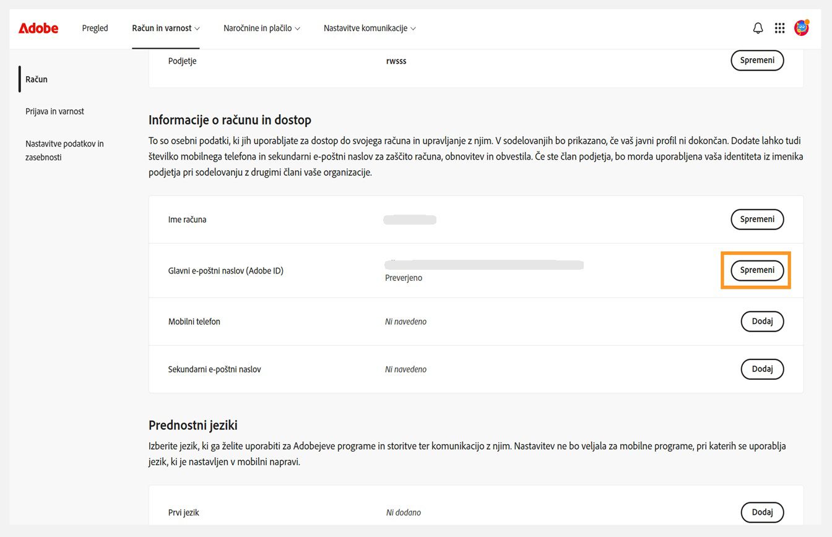Click Spremeni next to Ime računa
The width and height of the screenshot is (832, 537).
757,219
